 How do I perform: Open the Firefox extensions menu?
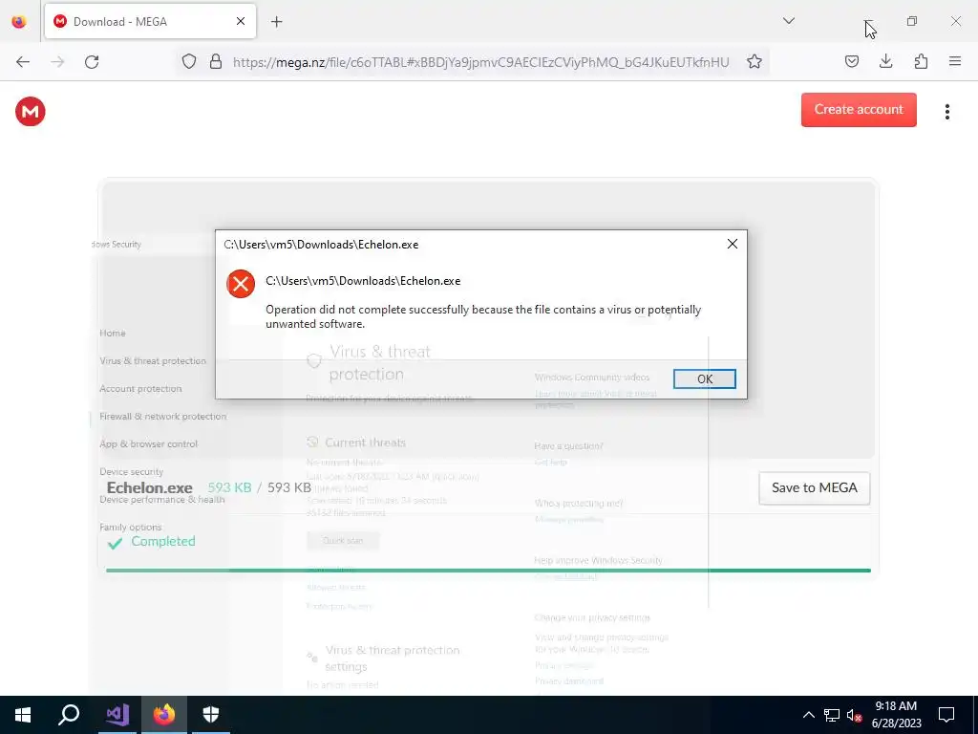point(921,62)
